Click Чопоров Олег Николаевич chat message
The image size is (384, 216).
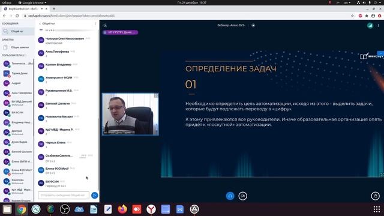click(65, 40)
